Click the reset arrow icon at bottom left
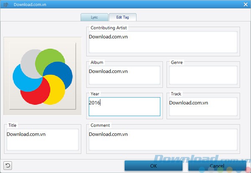 pos(8,165)
